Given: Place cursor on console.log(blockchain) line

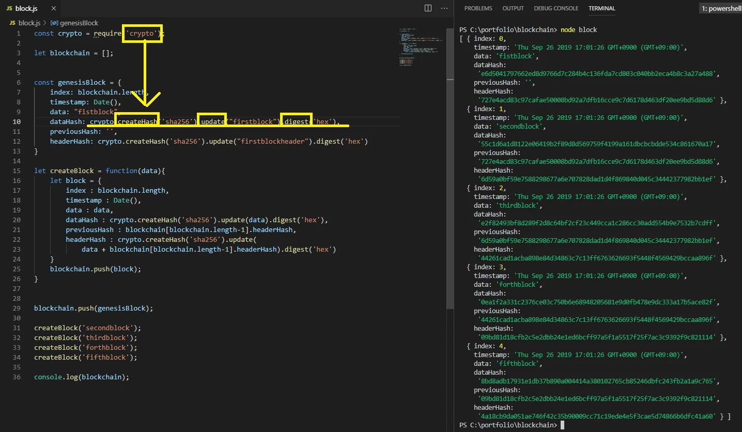Looking at the screenshot, I should tap(81, 377).
